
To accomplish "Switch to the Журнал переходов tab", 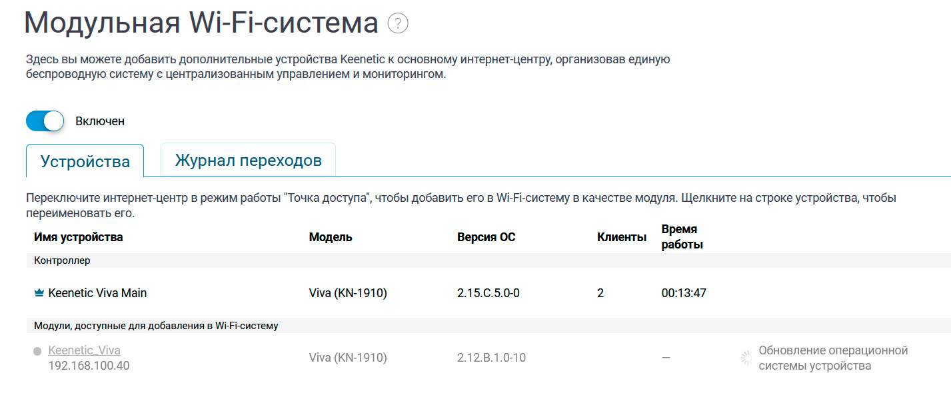I will click(248, 161).
